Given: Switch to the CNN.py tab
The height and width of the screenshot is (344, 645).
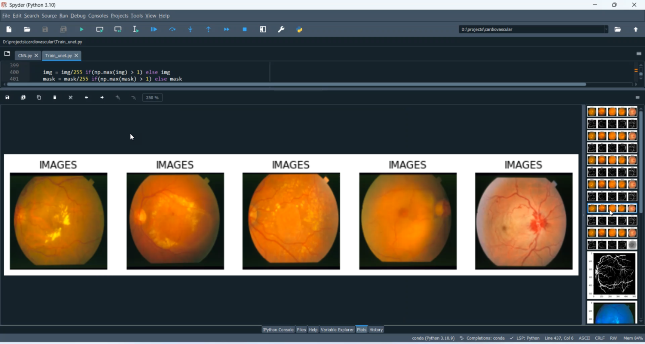Looking at the screenshot, I should pos(25,55).
